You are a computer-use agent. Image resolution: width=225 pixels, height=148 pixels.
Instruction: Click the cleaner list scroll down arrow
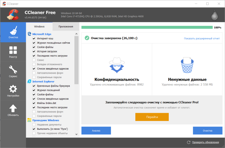76,134
